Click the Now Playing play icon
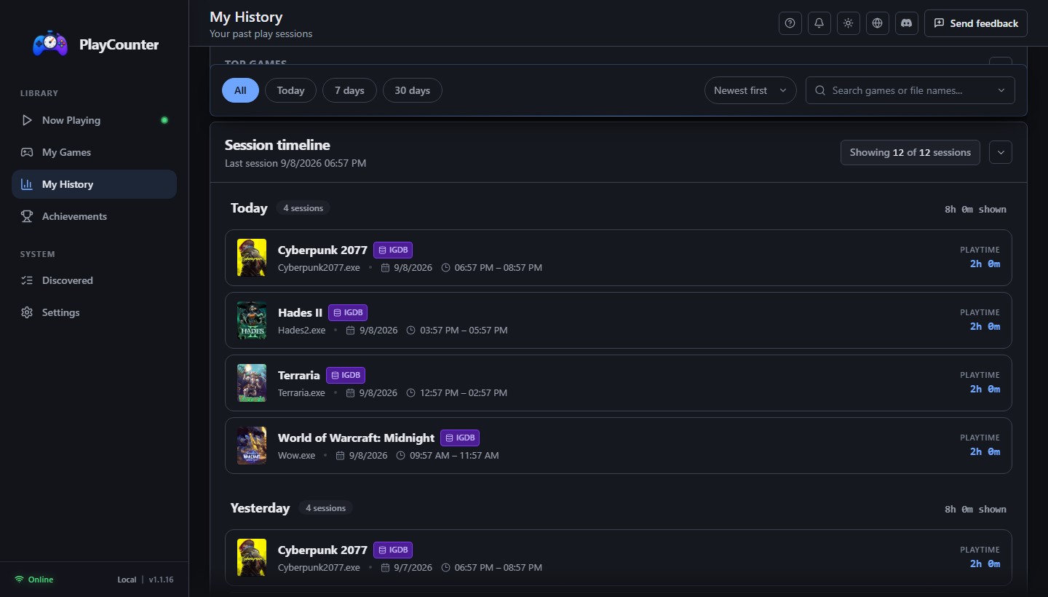Image resolution: width=1048 pixels, height=597 pixels. point(27,120)
